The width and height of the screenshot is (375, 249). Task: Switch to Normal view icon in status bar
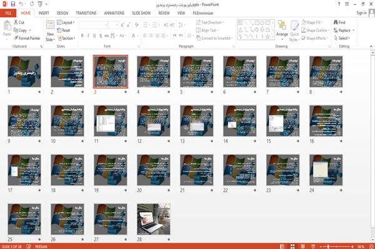tap(282, 247)
